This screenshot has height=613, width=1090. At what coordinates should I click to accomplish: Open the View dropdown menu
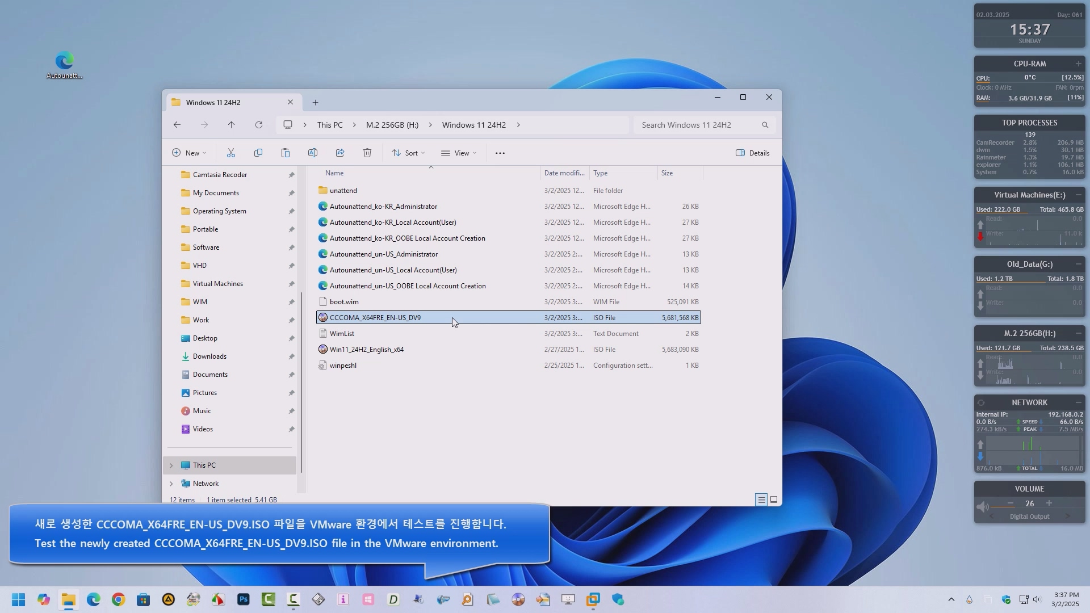click(x=459, y=153)
